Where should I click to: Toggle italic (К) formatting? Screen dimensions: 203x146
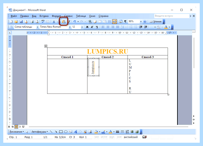[92, 27]
